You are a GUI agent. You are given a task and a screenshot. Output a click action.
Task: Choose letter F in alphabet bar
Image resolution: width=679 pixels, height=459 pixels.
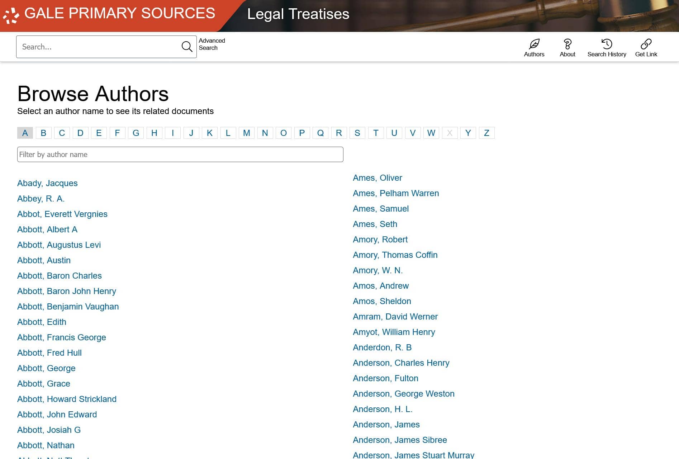pos(117,133)
